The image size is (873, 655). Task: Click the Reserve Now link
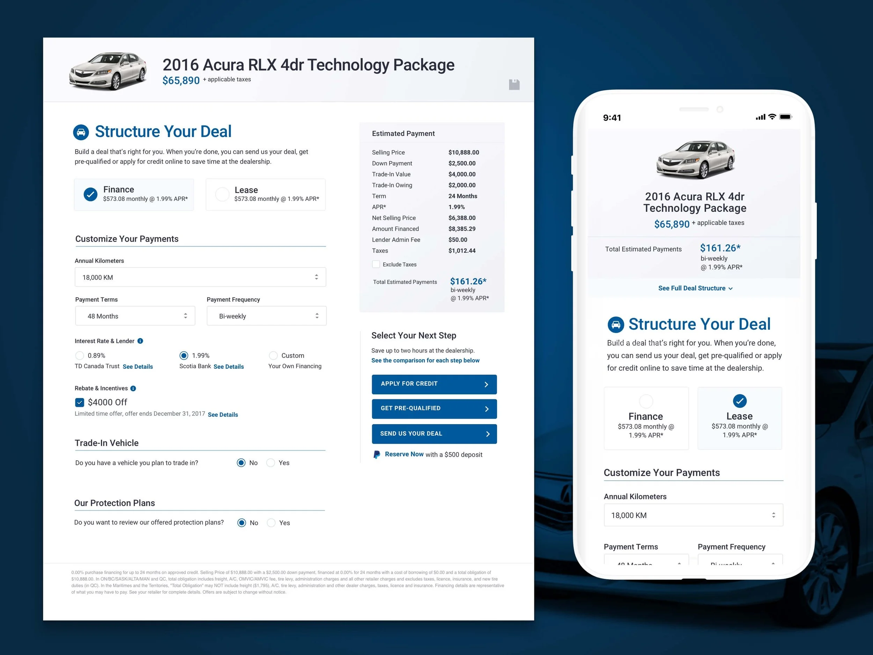404,454
